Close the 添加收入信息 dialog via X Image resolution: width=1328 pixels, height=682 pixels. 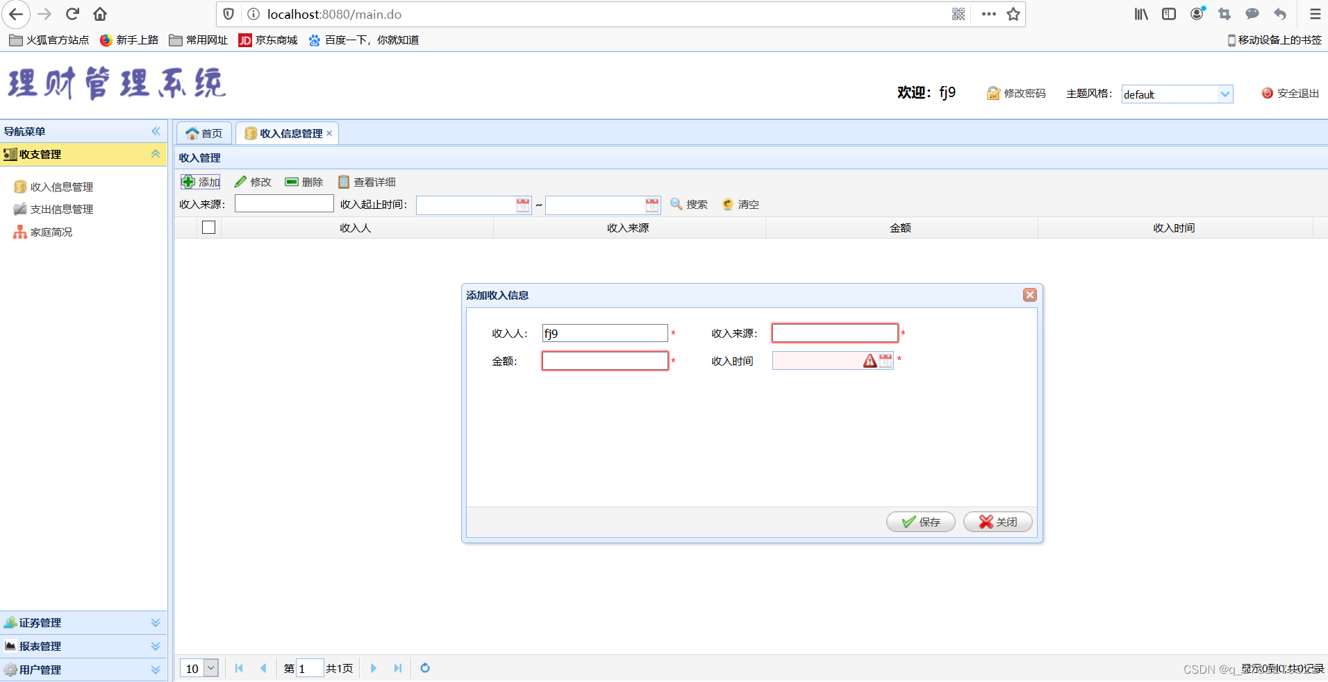(1030, 295)
